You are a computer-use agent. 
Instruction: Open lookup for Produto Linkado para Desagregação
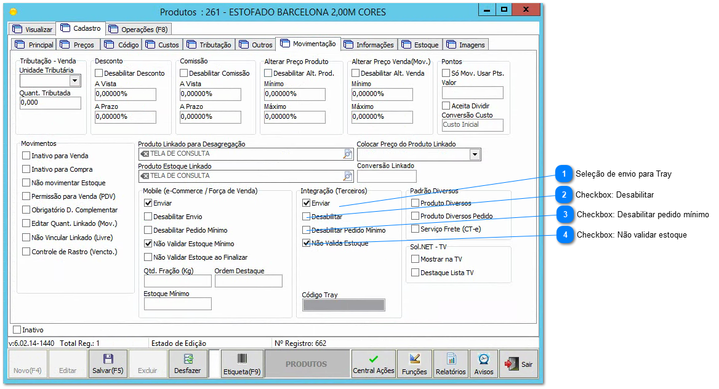pyautogui.click(x=348, y=153)
